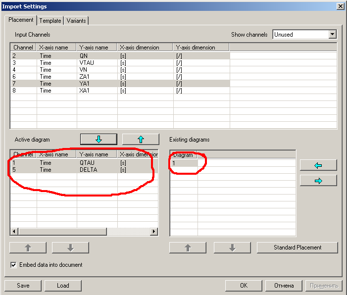
Task: Open the Show channels dropdown
Action: tap(332, 35)
